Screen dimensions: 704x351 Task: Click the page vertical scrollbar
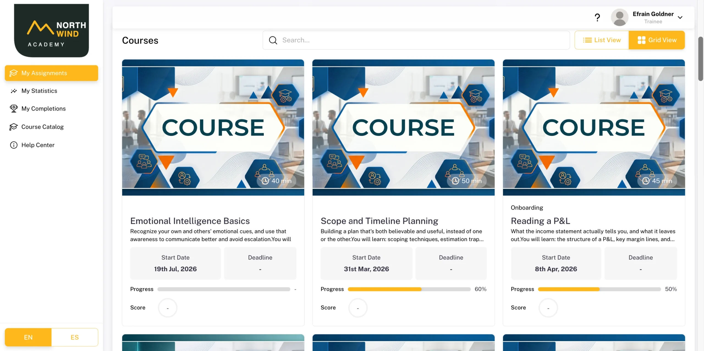click(701, 59)
